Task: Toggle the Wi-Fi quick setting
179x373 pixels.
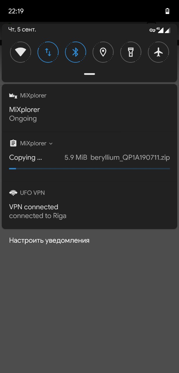Action: tap(20, 52)
